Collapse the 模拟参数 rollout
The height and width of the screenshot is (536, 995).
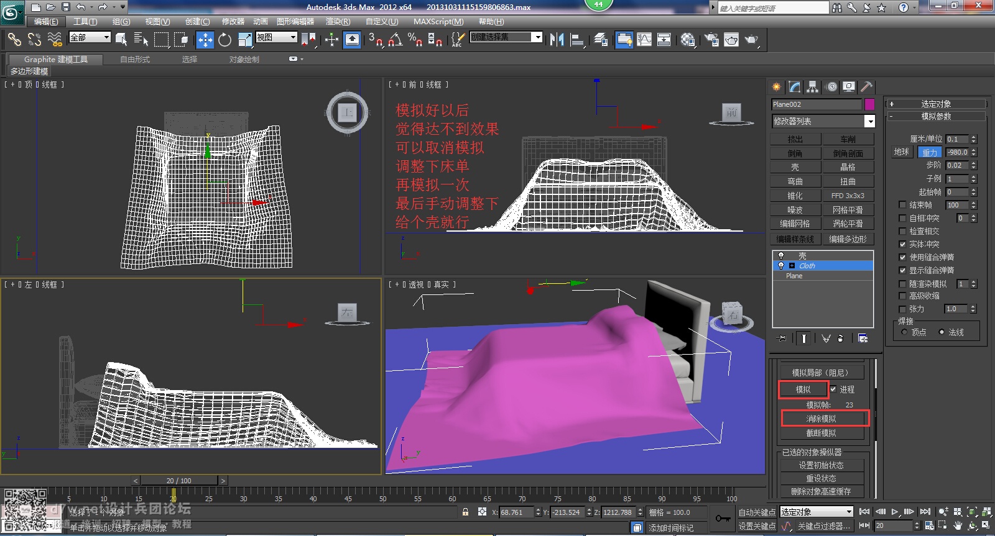[x=936, y=116]
